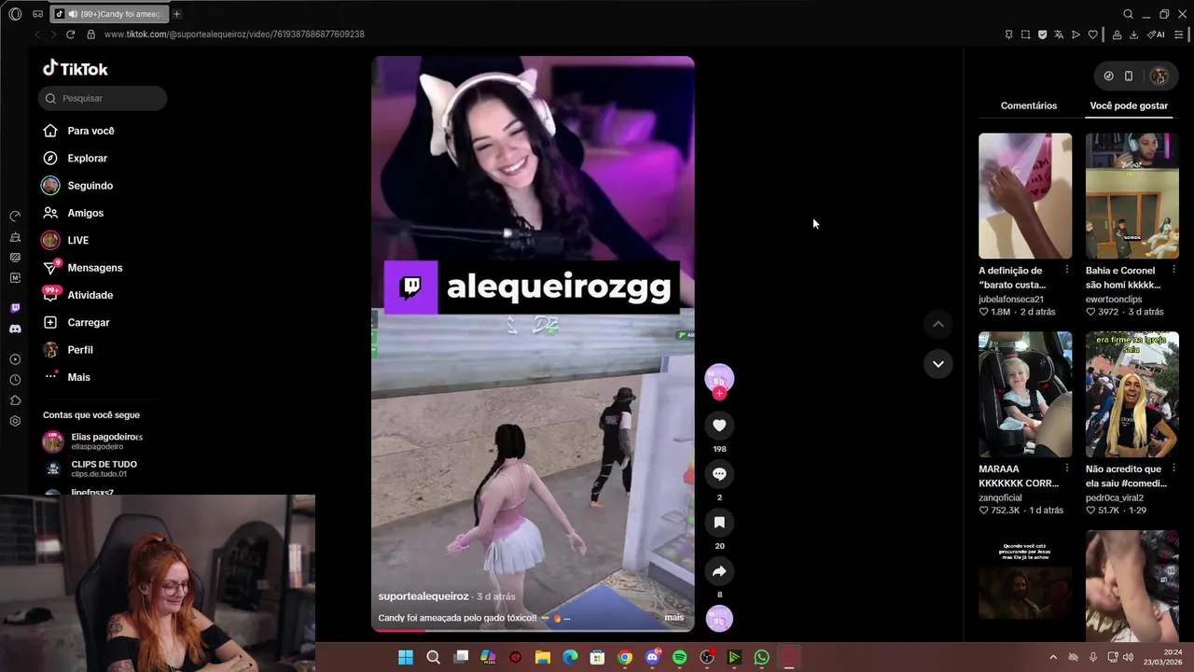Open suportealequeiroz profile from the video caption

pyautogui.click(x=423, y=596)
